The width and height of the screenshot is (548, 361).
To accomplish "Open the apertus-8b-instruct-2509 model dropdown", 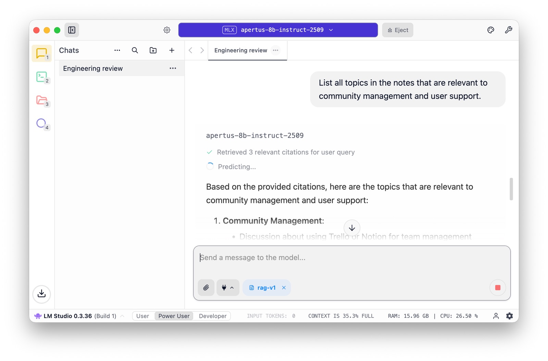I will [278, 30].
